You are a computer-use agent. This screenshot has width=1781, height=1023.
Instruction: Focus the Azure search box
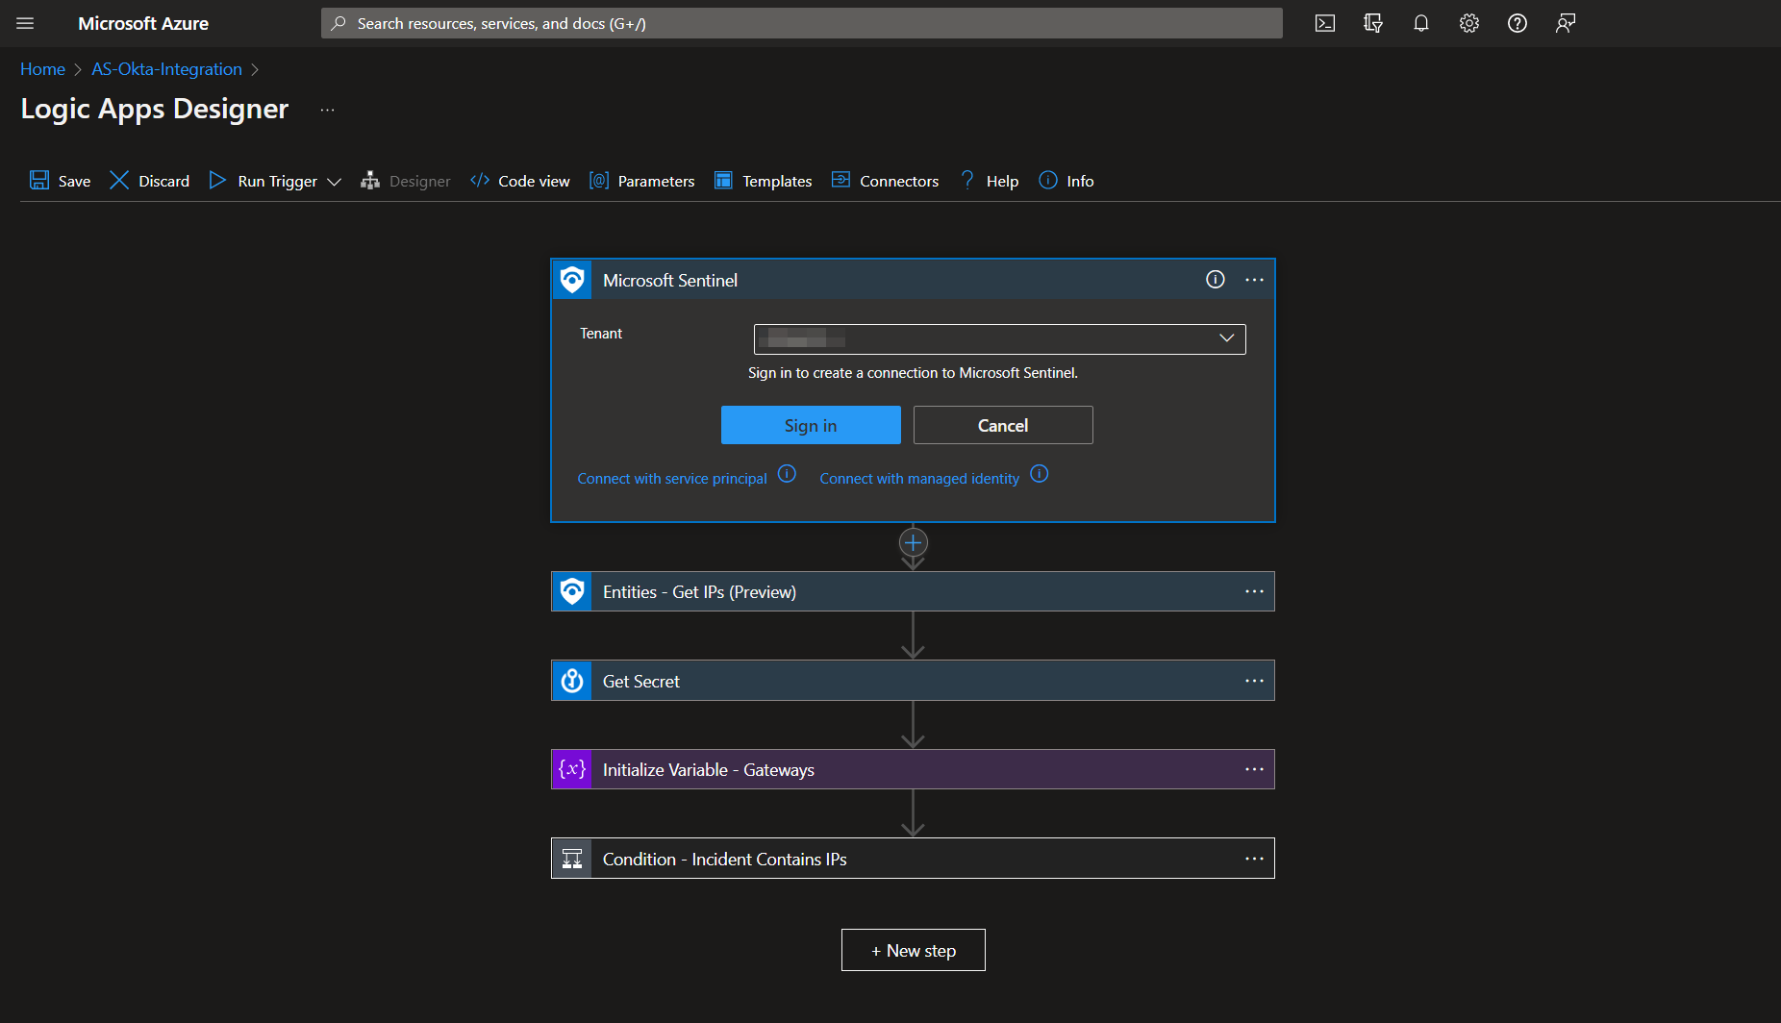pos(801,23)
